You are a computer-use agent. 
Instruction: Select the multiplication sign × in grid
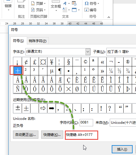coord(69,89)
